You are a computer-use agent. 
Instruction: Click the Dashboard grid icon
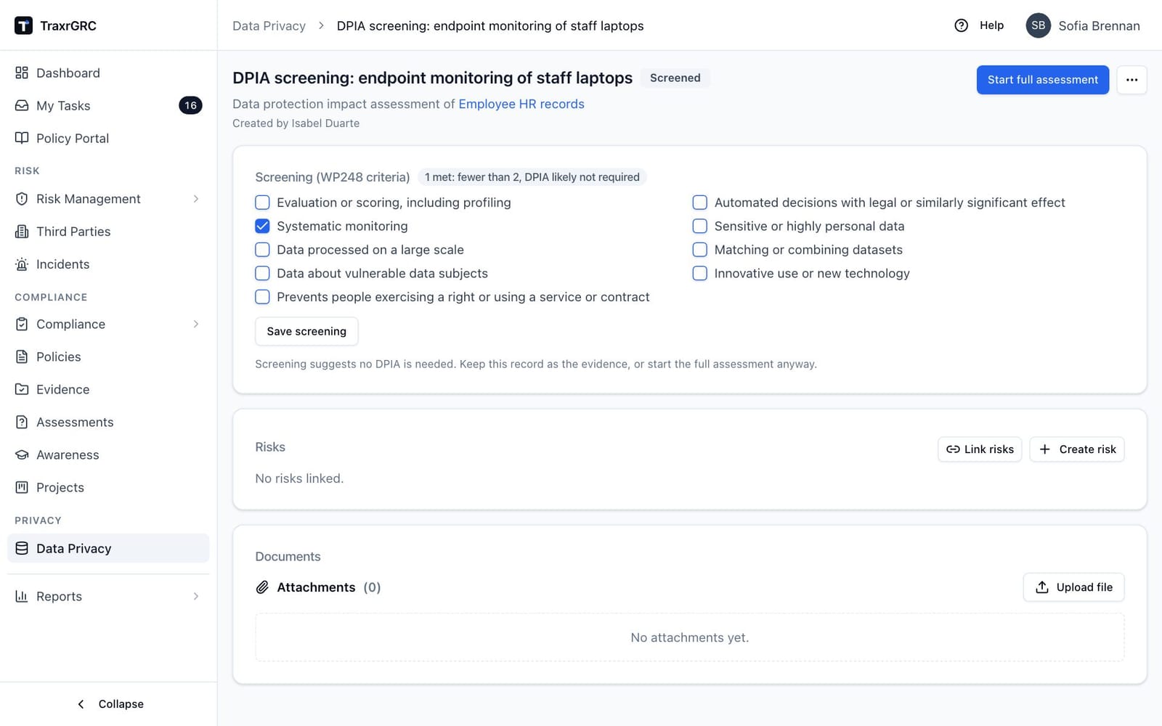click(22, 73)
